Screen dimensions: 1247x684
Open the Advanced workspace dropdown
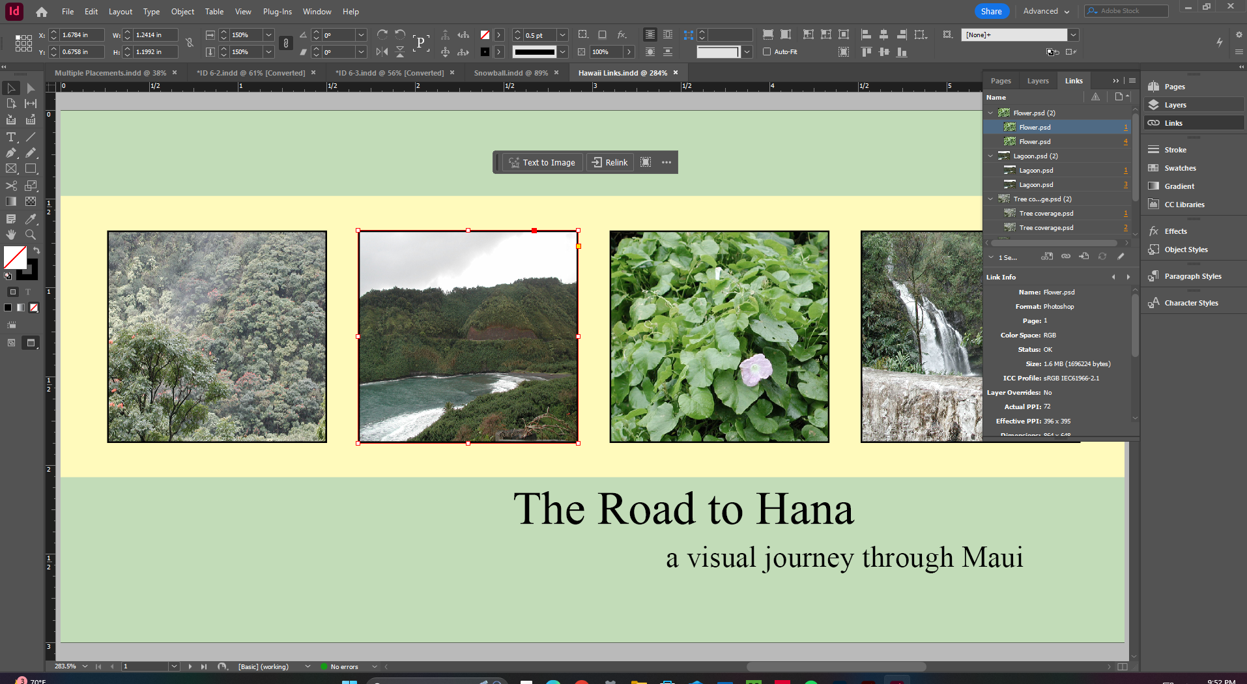[x=1046, y=11]
